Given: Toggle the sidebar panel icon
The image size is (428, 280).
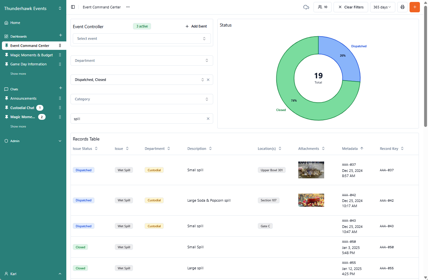Looking at the screenshot, I should (x=73, y=7).
